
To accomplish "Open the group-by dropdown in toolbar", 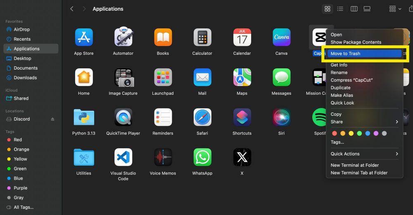I will [x=395, y=9].
